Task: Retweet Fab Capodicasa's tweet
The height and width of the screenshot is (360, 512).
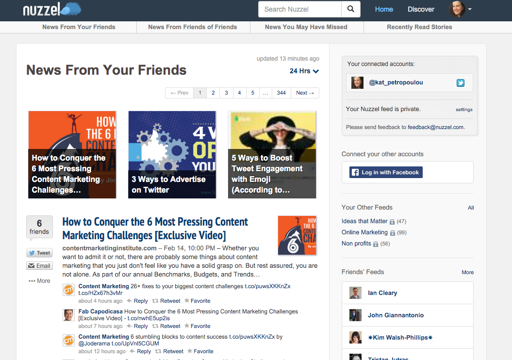Action: 166,326
